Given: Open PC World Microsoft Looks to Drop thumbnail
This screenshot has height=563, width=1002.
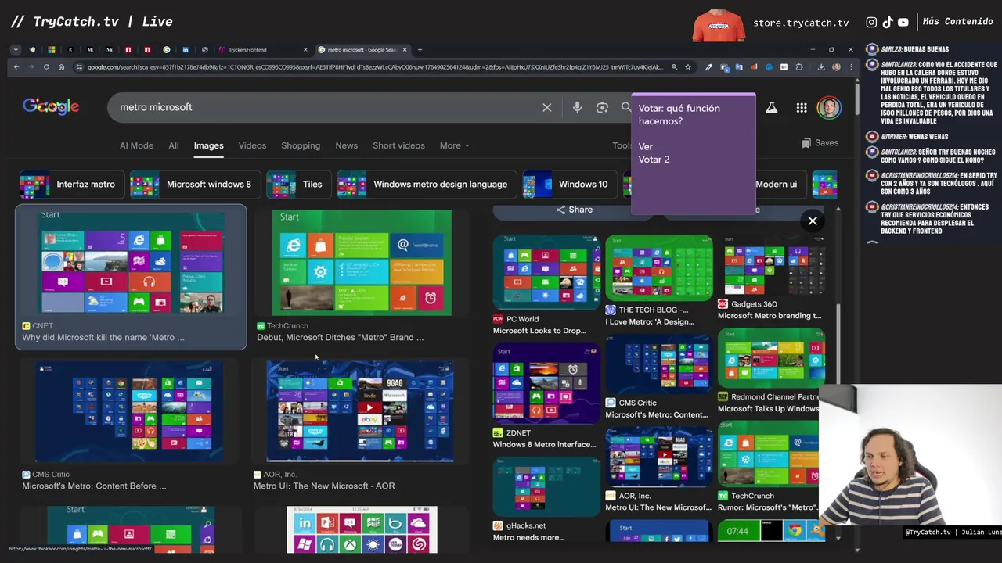Looking at the screenshot, I should pos(546,271).
